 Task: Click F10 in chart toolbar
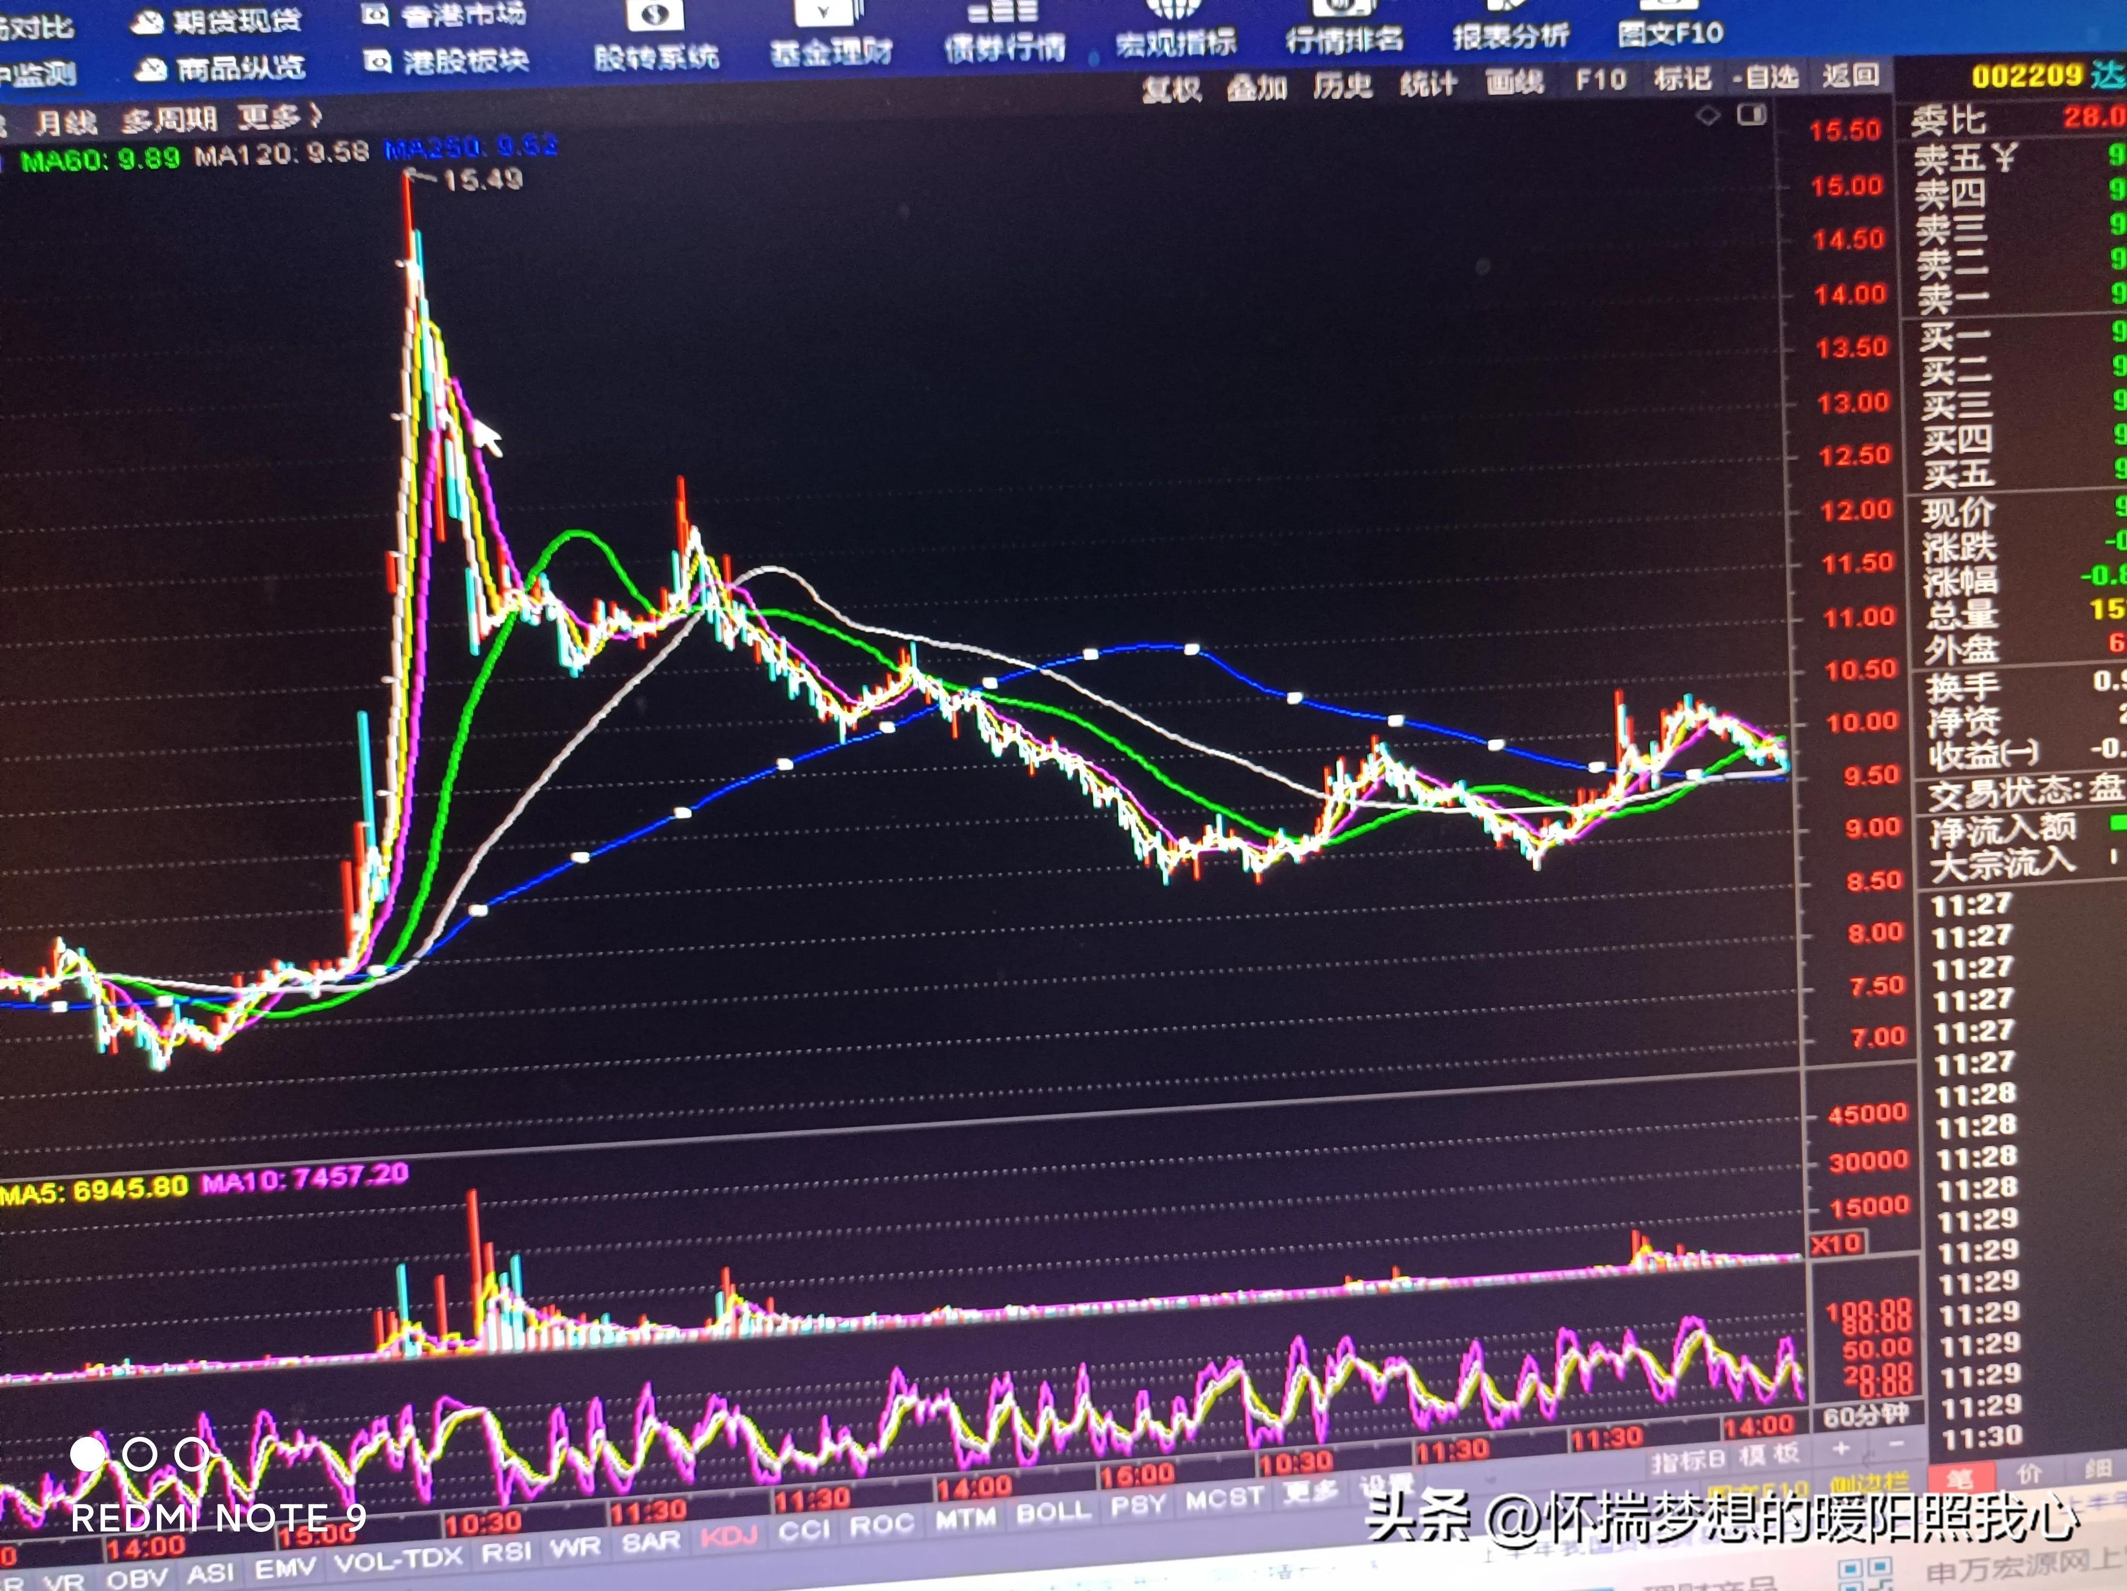(x=1600, y=80)
